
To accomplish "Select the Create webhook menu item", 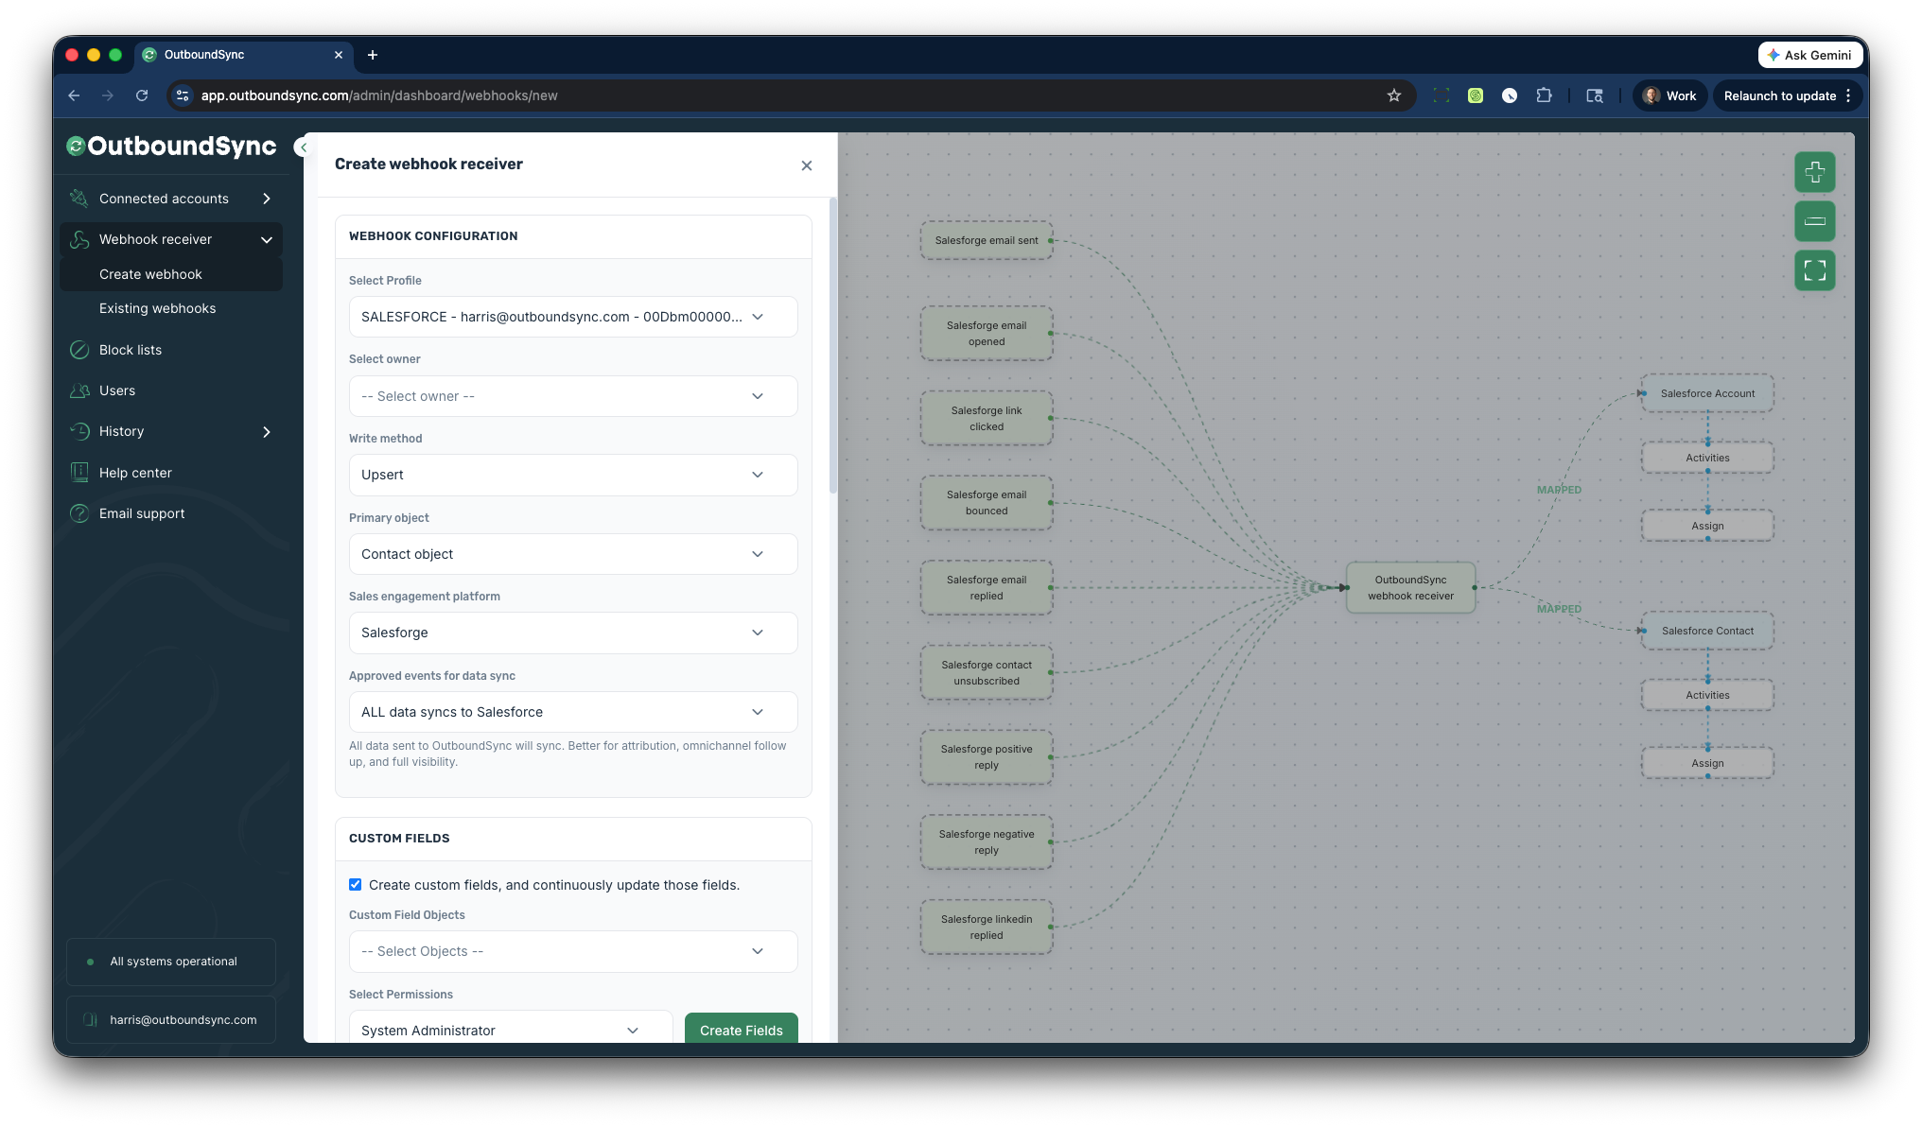I will click(x=150, y=274).
